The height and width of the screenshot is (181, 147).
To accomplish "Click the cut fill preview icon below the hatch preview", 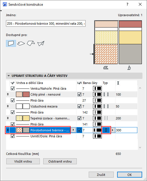I will tap(106, 68).
